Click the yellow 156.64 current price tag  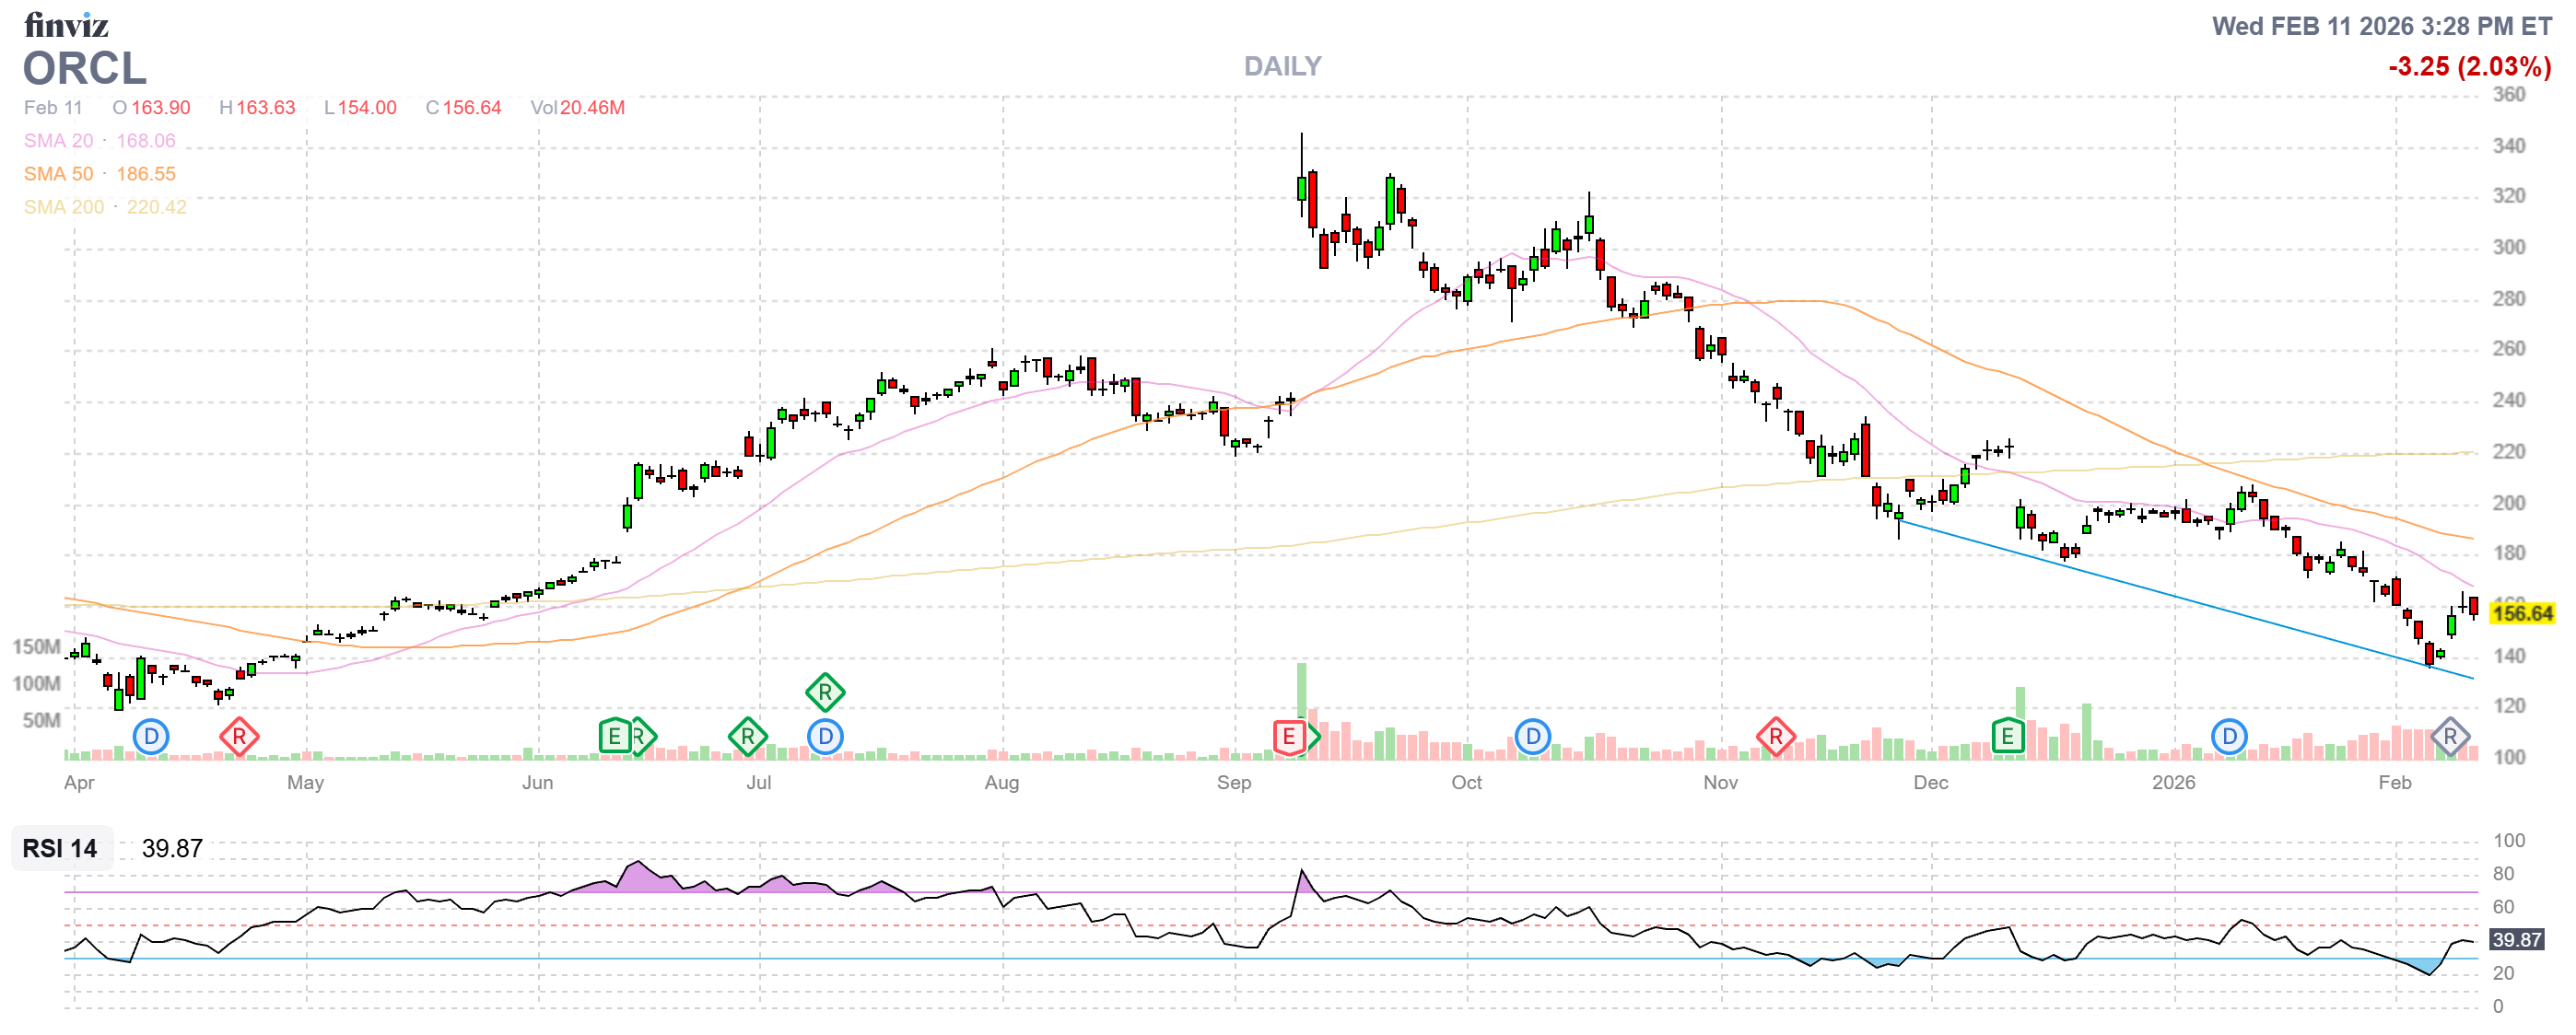(x=2522, y=613)
